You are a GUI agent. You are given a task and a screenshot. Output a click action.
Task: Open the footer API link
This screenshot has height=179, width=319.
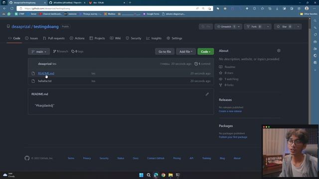(191, 158)
